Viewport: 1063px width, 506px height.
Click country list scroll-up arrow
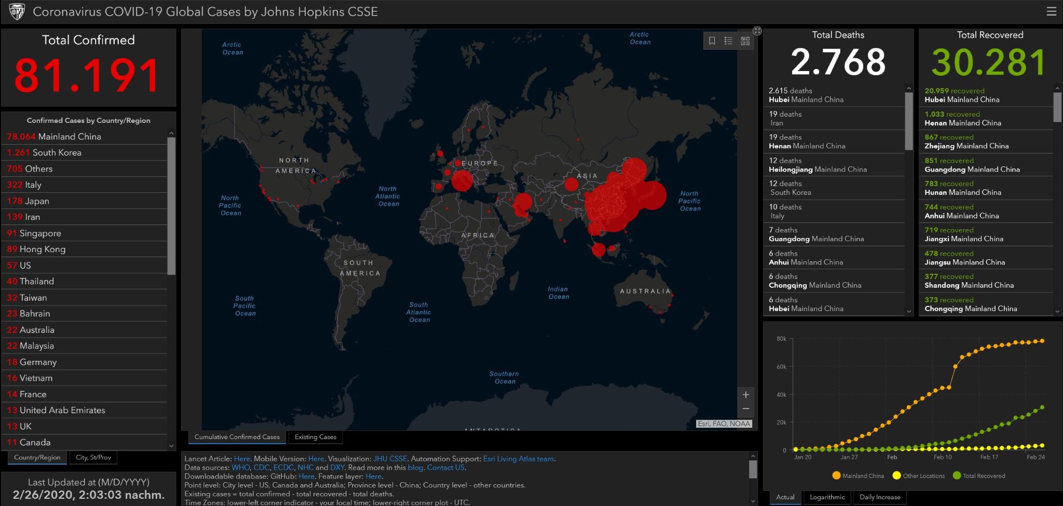[x=171, y=133]
